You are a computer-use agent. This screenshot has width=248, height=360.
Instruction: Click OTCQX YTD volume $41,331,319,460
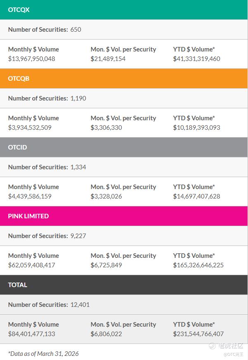(196, 58)
